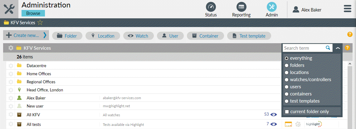The width and height of the screenshot is (356, 129).
Task: Open the Reporting calendar icon
Action: [241, 7]
